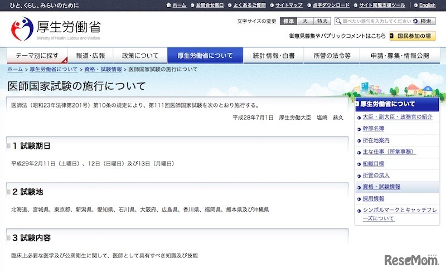Viewport: 446px width, 273px height.
Task: Click the date line 平成28年7月1日 厚生労働大臣
Action: coord(288,118)
